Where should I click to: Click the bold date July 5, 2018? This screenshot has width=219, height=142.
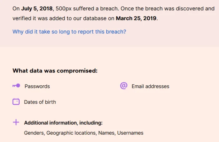37,9
